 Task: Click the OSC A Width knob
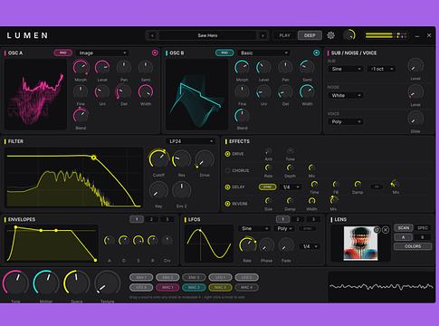click(x=146, y=91)
